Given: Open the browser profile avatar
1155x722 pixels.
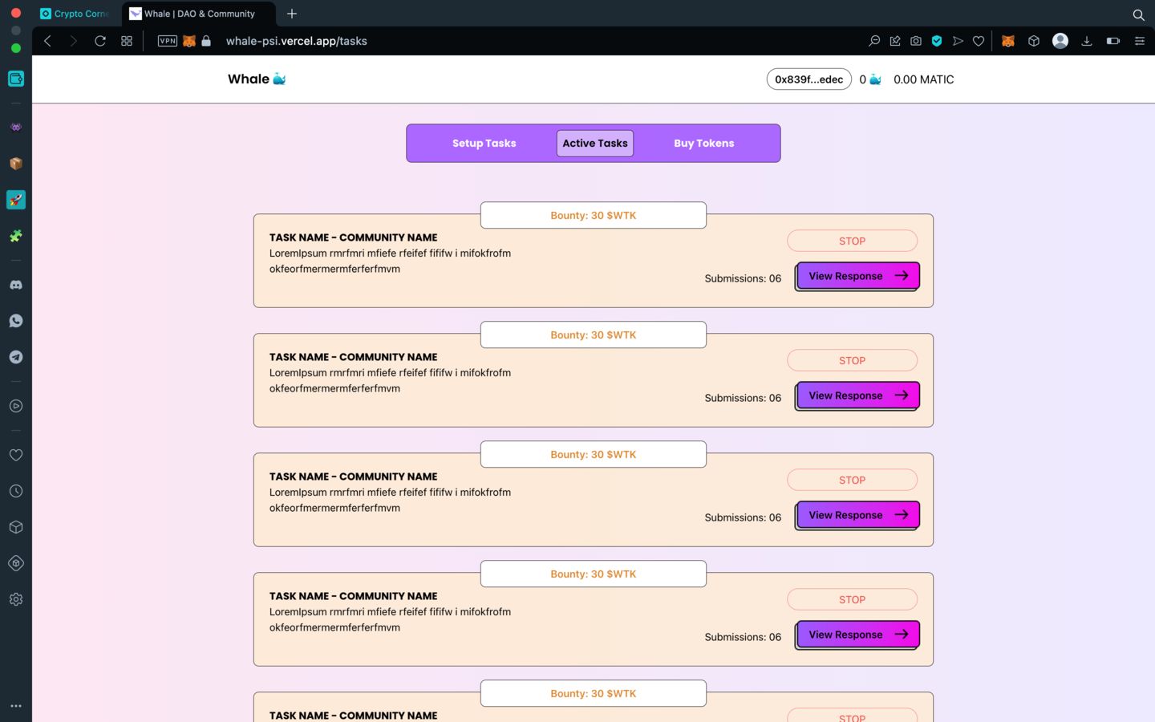Looking at the screenshot, I should [x=1060, y=41].
